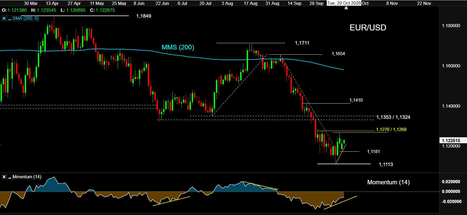Select the Tue, 20 Oct 2026 date label
467x215 pixels.
(x=344, y=3)
